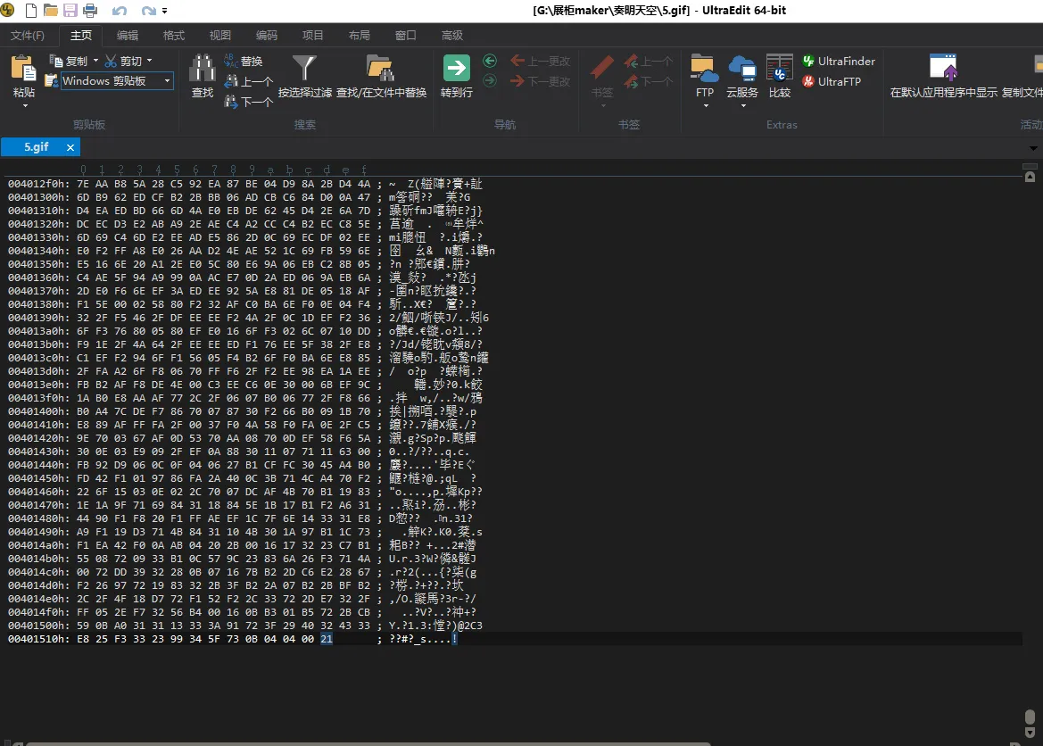Click the vertical scrollbar down arrow

1030,732
